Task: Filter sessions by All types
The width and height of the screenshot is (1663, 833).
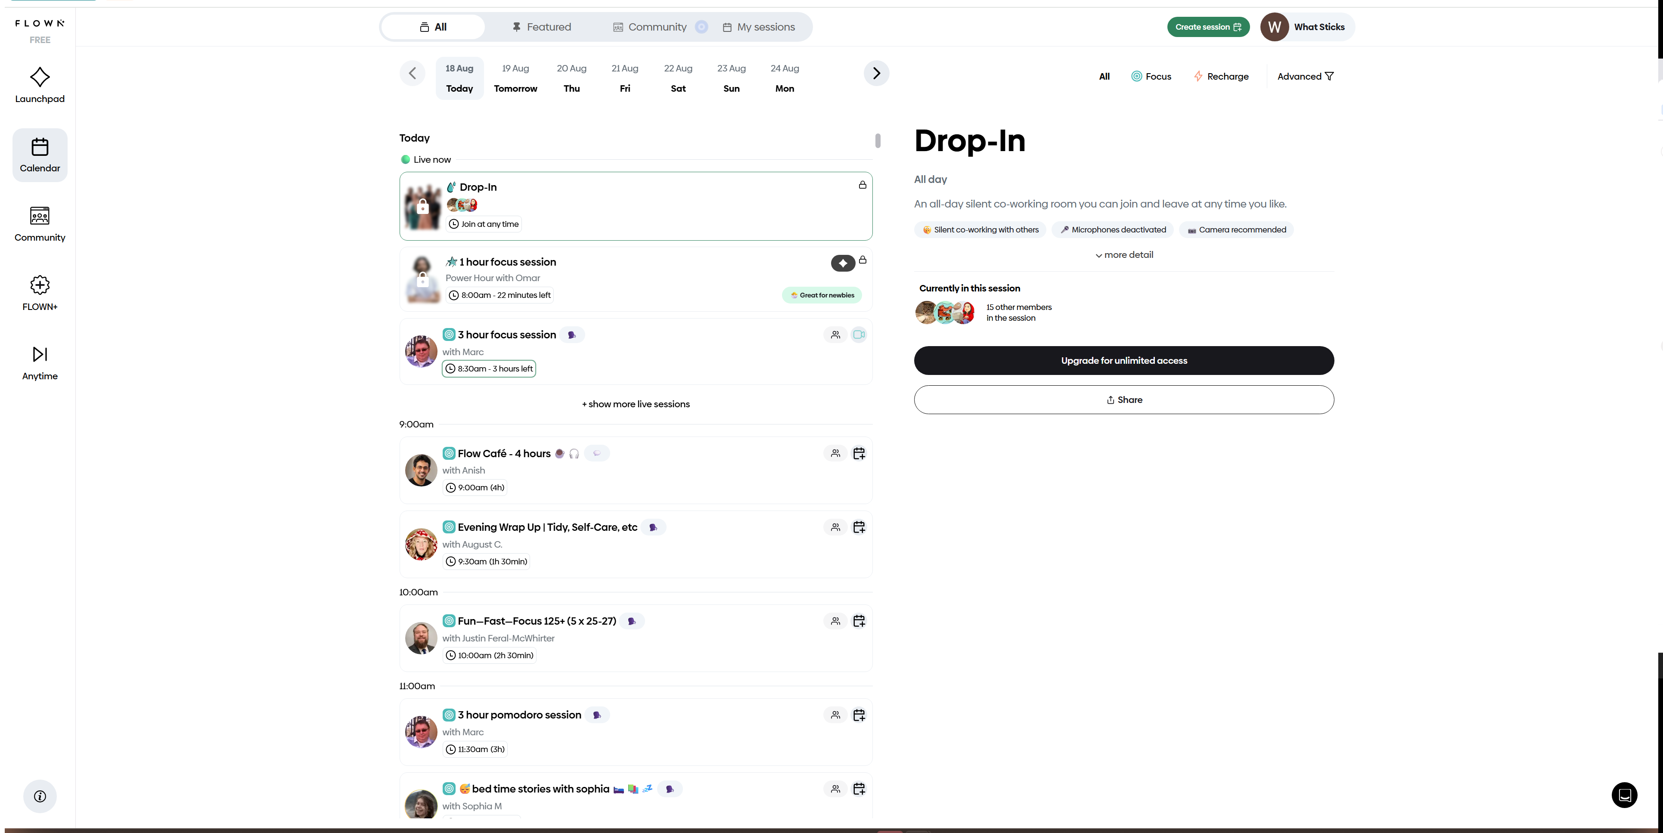Action: click(x=1104, y=76)
